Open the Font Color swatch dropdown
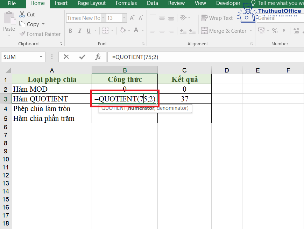The image size is (304, 229). point(142,31)
